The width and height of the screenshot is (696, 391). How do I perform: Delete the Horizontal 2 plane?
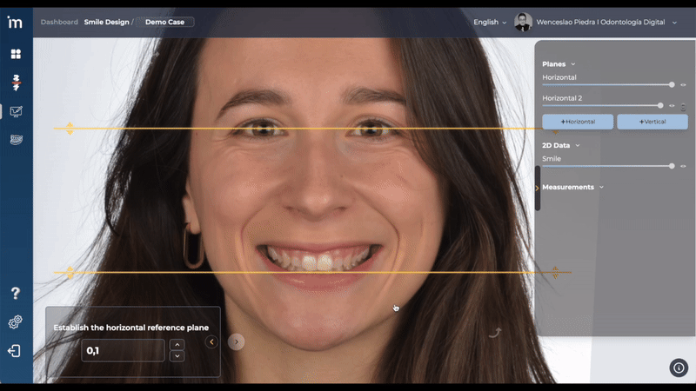(x=684, y=106)
